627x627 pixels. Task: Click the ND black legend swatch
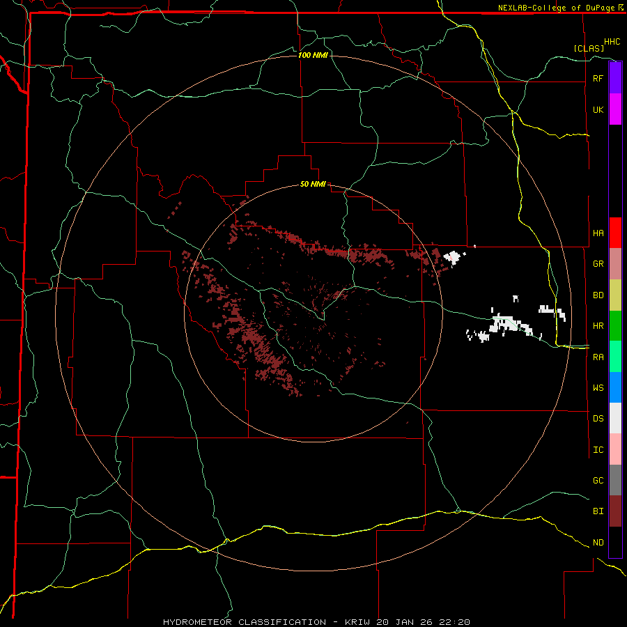[x=615, y=542]
